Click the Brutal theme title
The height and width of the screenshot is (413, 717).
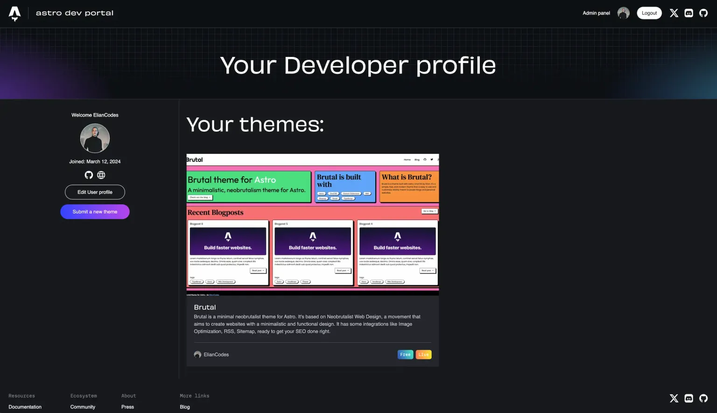coord(205,307)
